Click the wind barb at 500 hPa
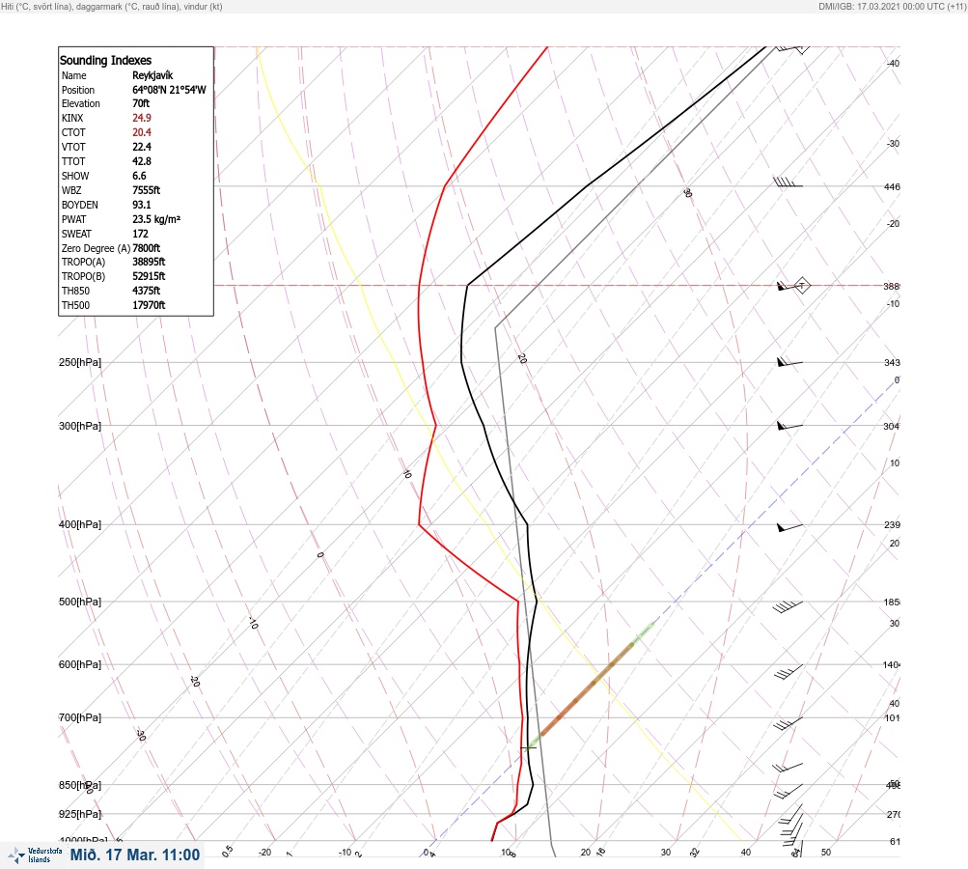968x869 pixels. click(788, 606)
